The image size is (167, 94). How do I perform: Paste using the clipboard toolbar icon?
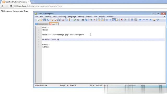[70, 20]
